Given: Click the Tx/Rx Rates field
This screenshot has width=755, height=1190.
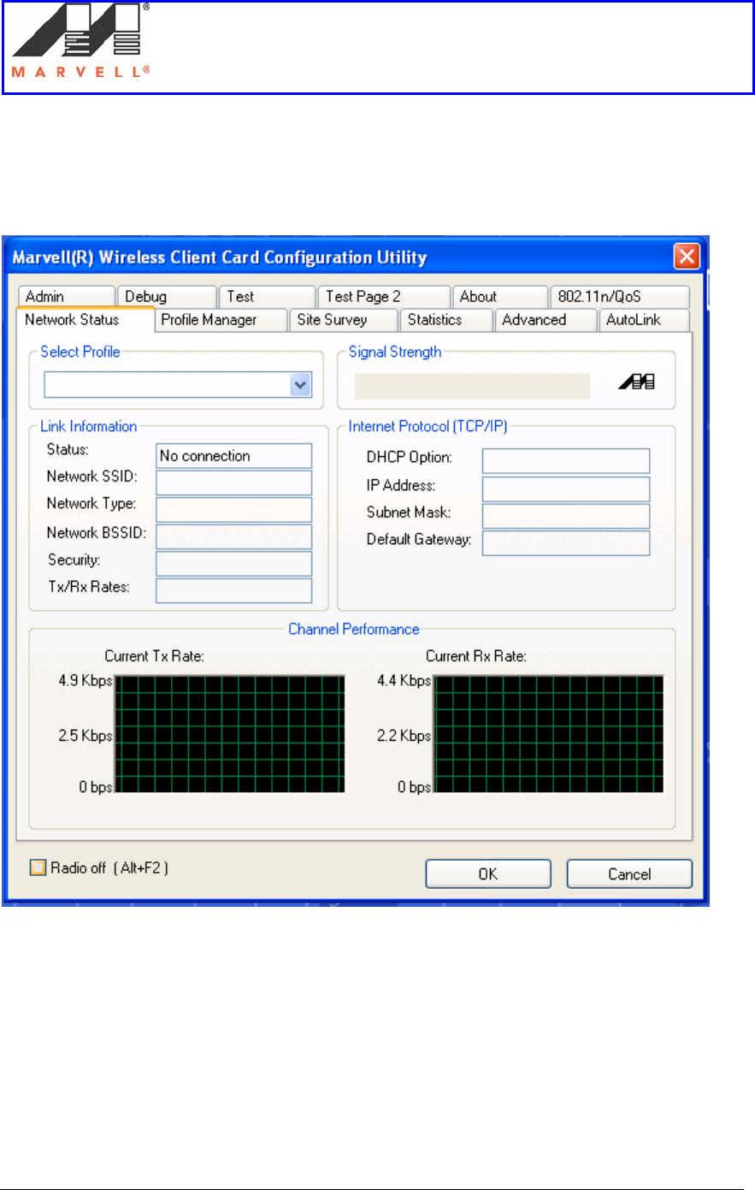Looking at the screenshot, I should (234, 590).
